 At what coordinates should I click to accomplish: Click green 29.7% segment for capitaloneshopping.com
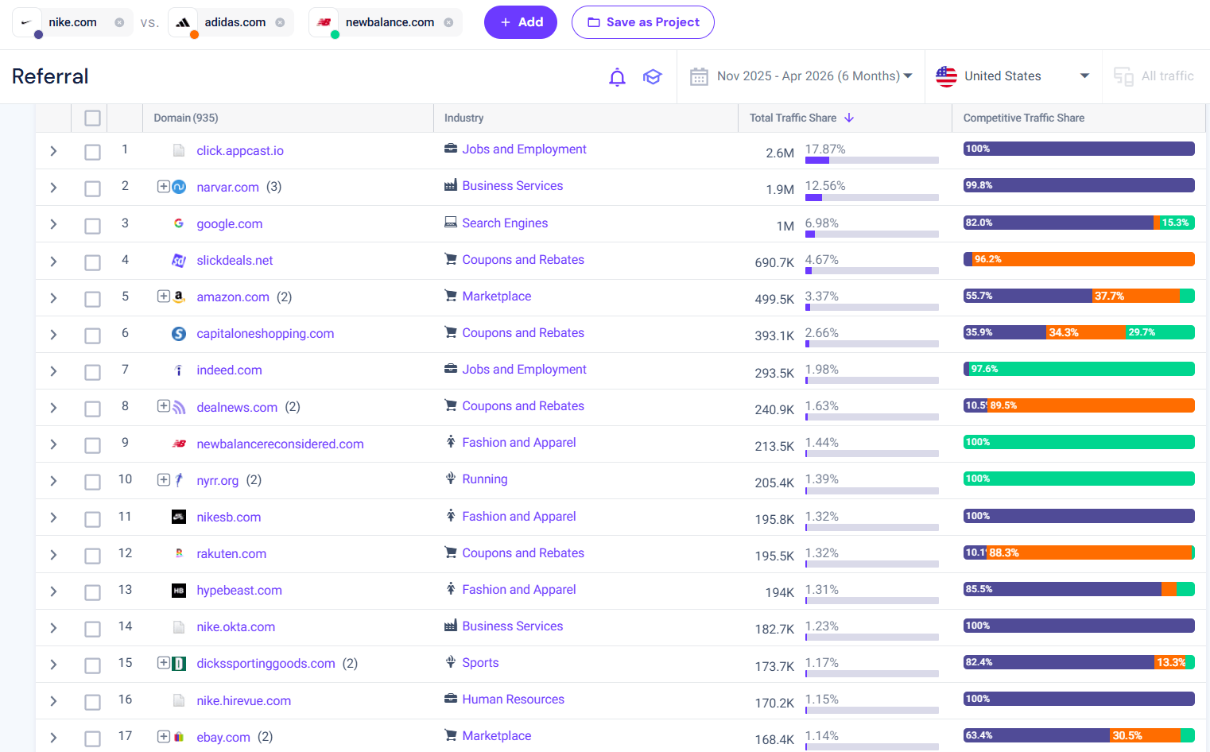coord(1160,332)
